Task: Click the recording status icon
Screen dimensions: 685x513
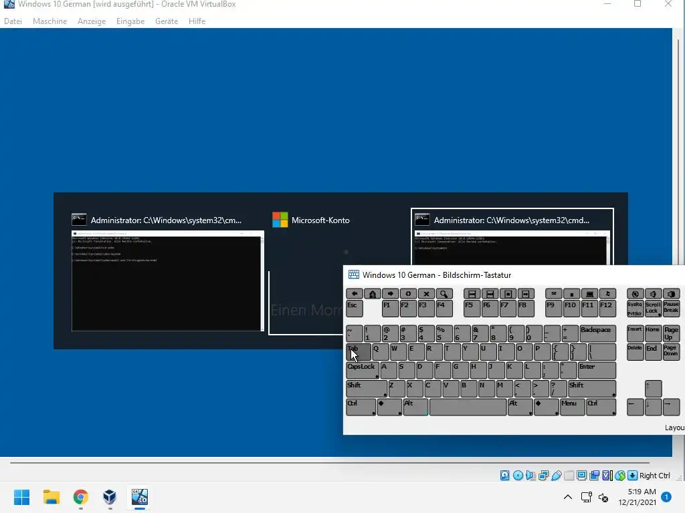Action: 595,476
